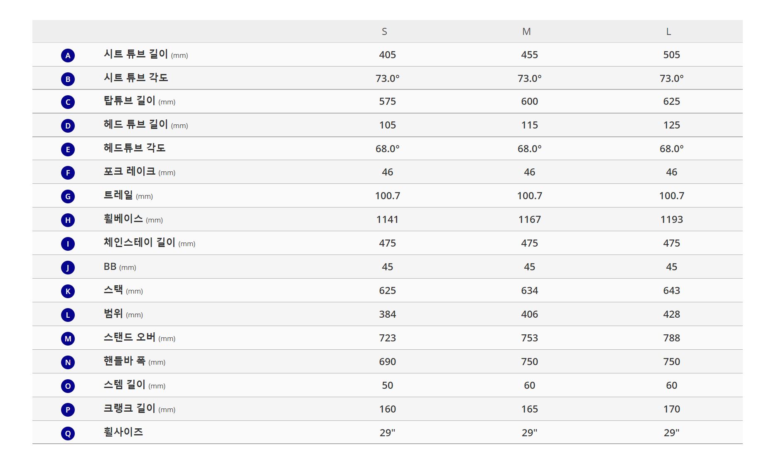Screen dimensions: 776x462
Task: Click the L size column header
Action: [668, 32]
